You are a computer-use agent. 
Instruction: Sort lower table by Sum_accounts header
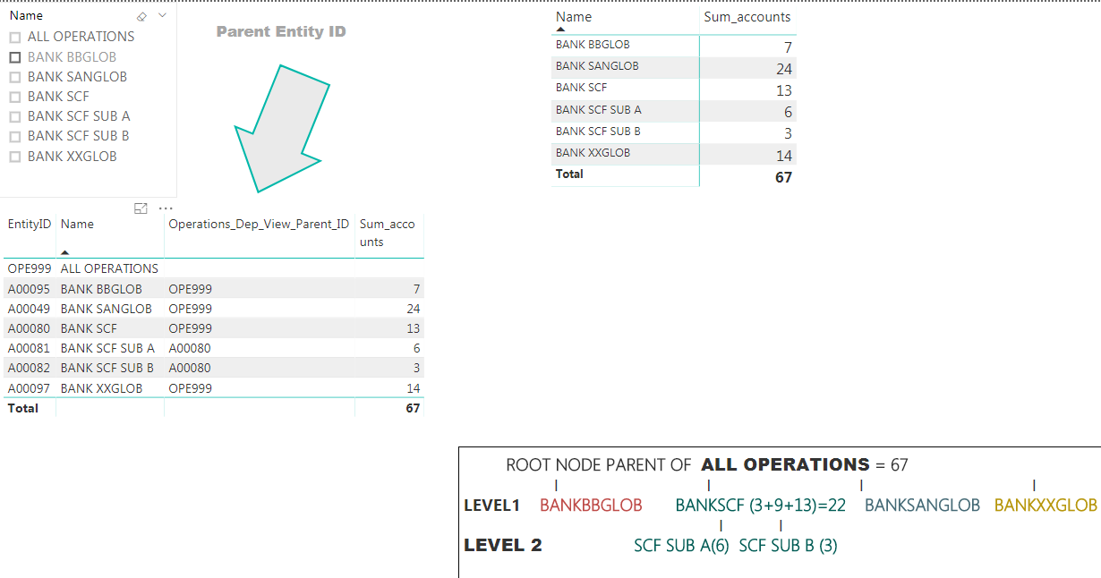click(x=387, y=233)
